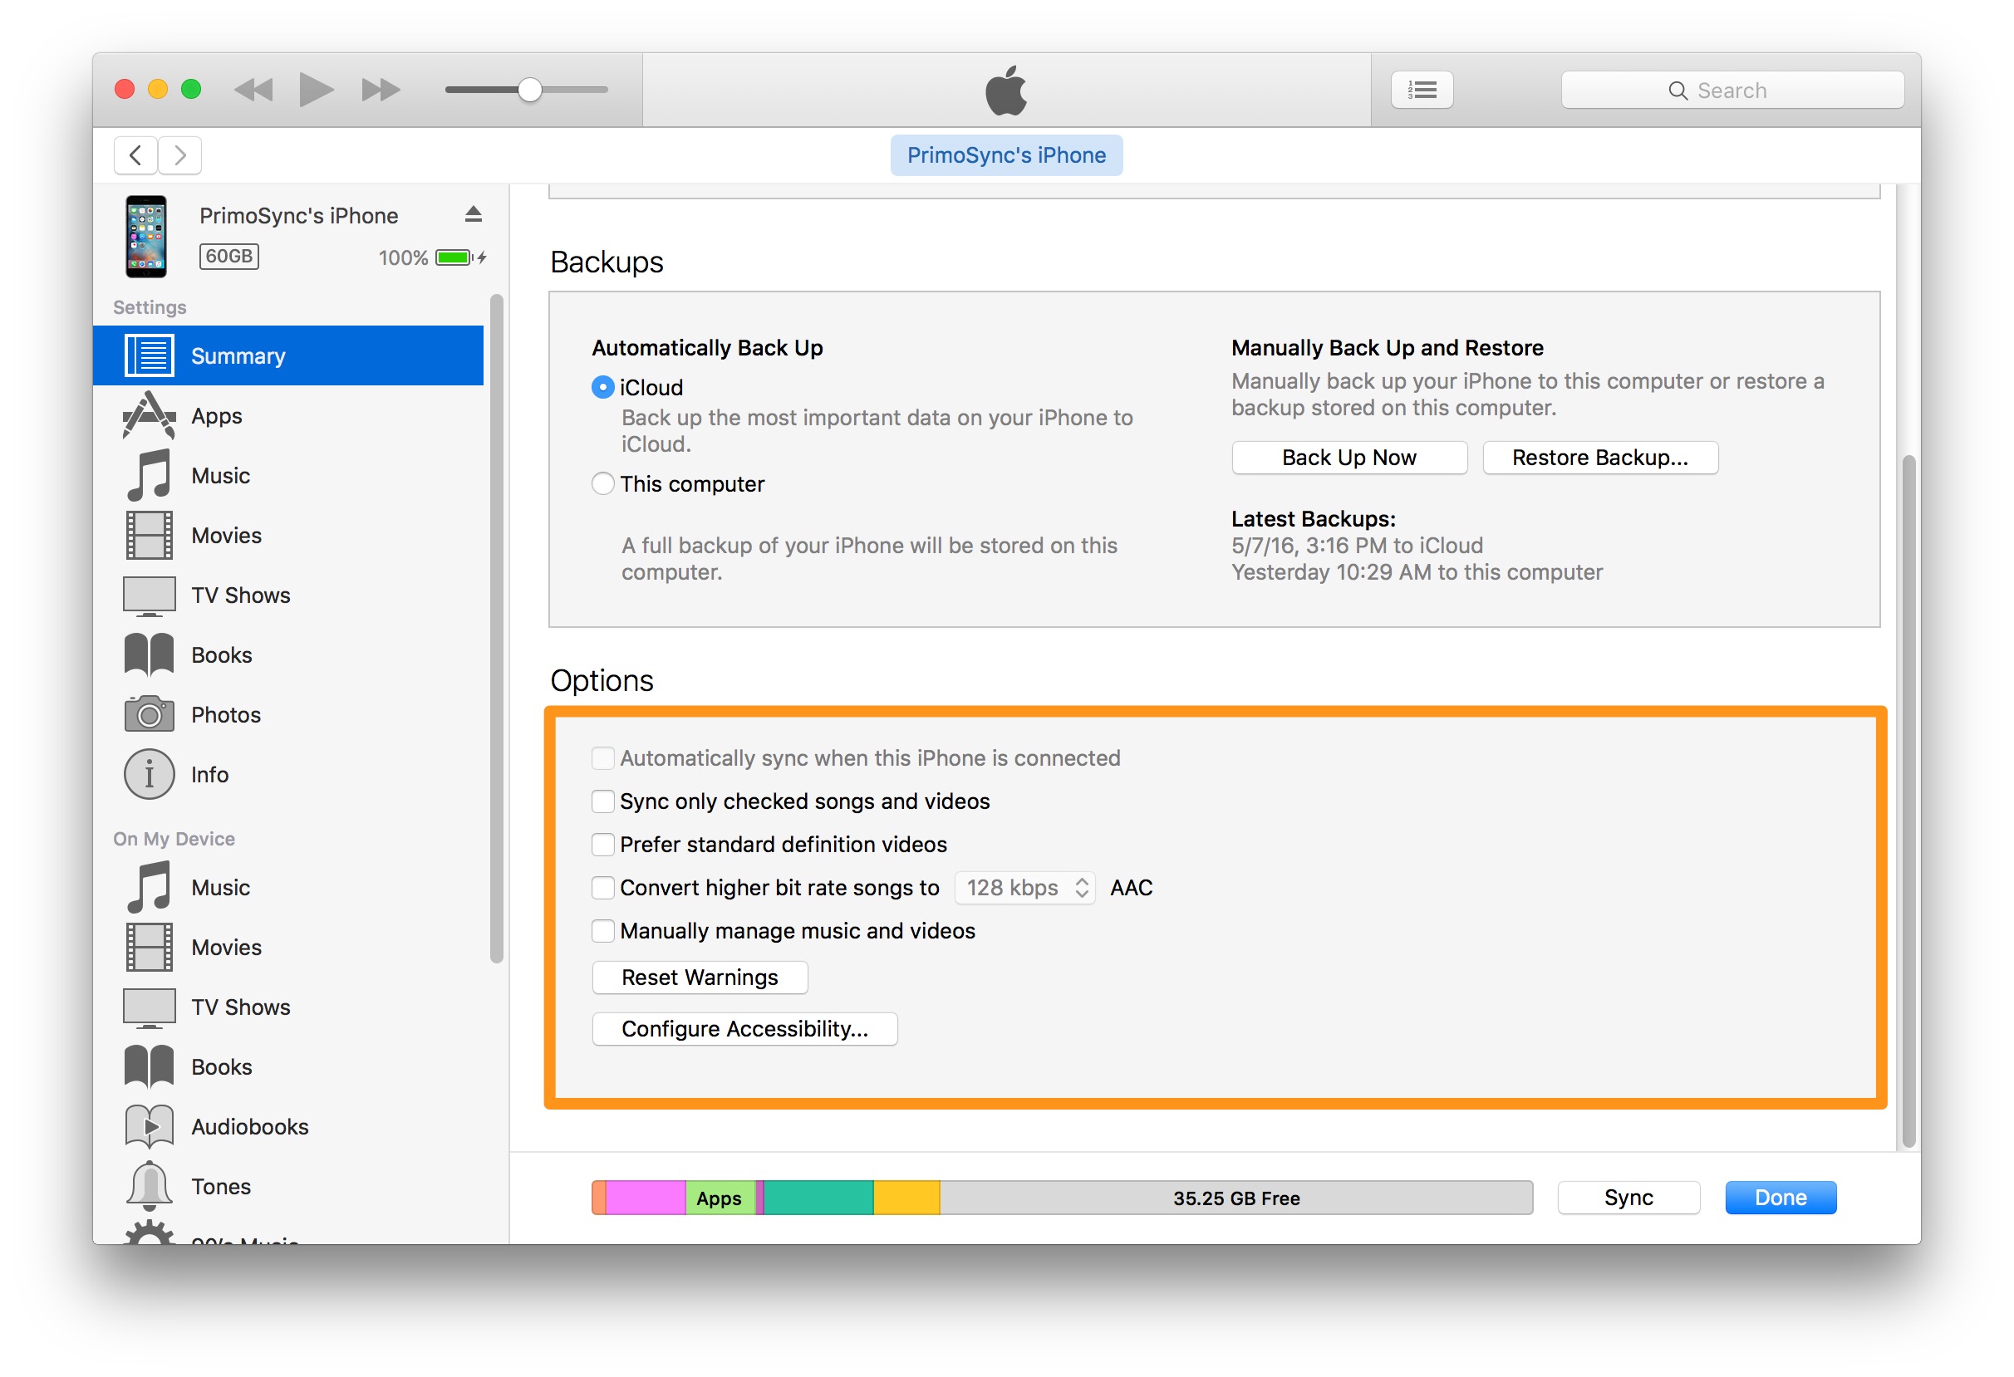The width and height of the screenshot is (2014, 1377).
Task: Click the teal storage bar segment
Action: 818,1198
